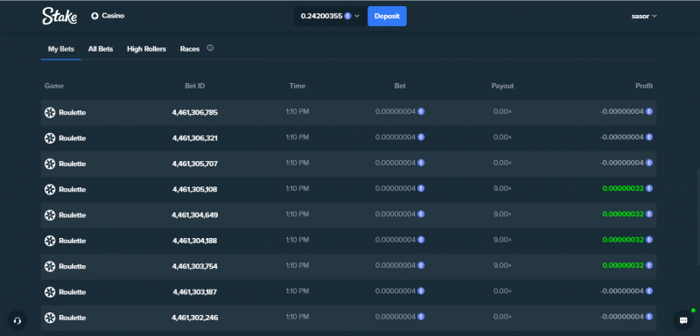
Task: Click the Time column header
Action: [x=297, y=86]
